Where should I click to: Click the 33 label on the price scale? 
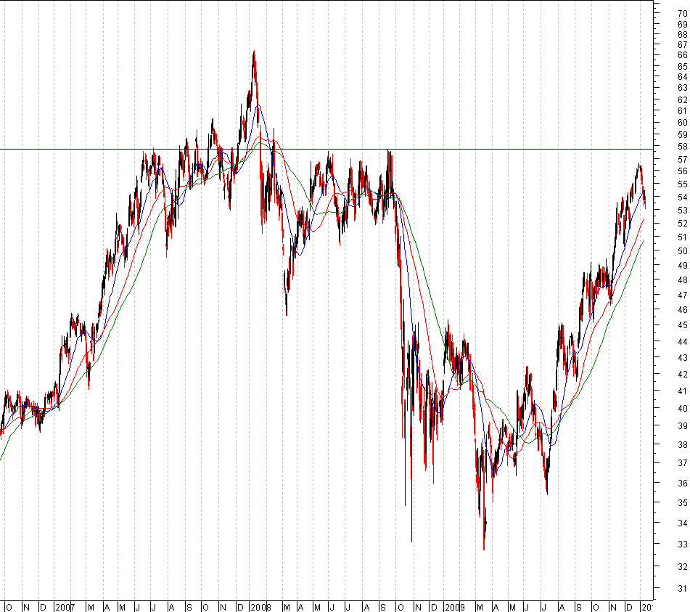click(683, 544)
